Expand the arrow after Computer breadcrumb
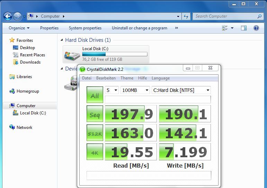 coord(63,16)
